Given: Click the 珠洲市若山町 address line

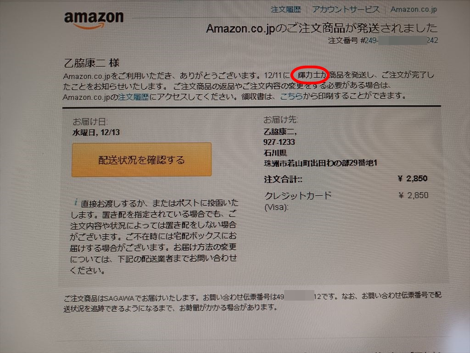Looking at the screenshot, I should point(320,163).
